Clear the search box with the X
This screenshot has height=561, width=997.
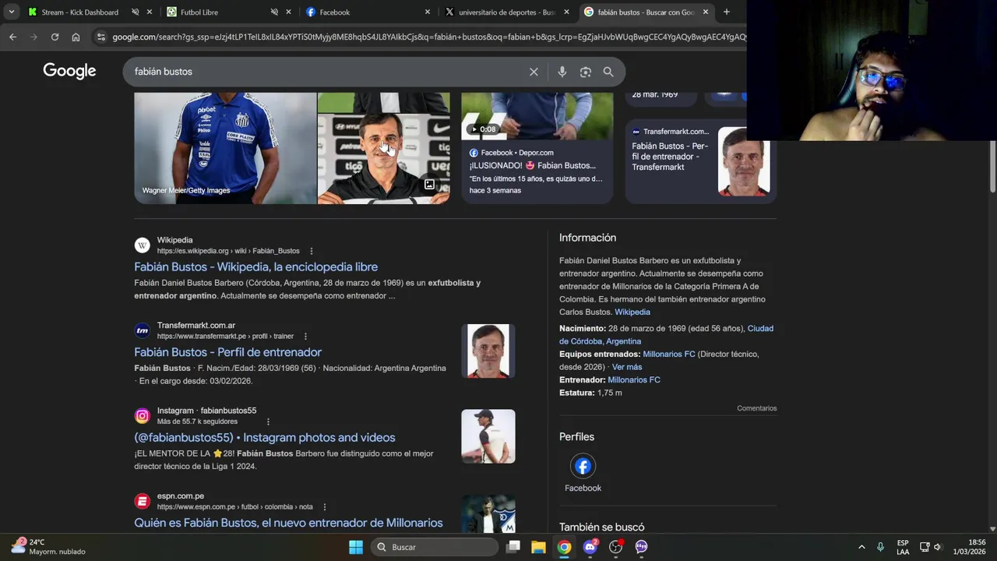(x=534, y=72)
